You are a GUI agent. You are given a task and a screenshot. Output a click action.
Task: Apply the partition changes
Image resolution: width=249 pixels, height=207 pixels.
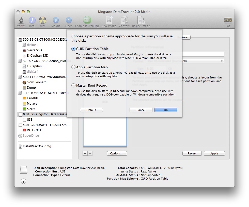pos(214,153)
